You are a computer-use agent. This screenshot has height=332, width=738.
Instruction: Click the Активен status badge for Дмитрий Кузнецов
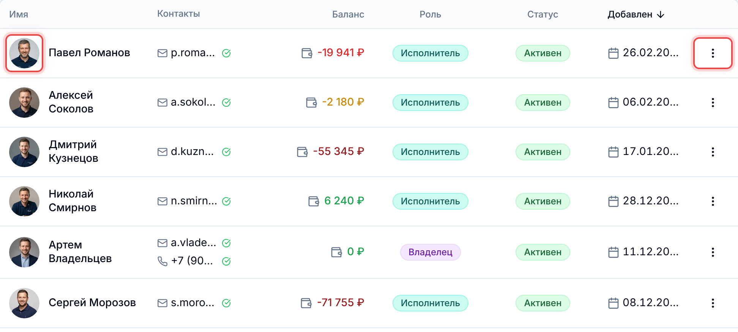(x=543, y=152)
